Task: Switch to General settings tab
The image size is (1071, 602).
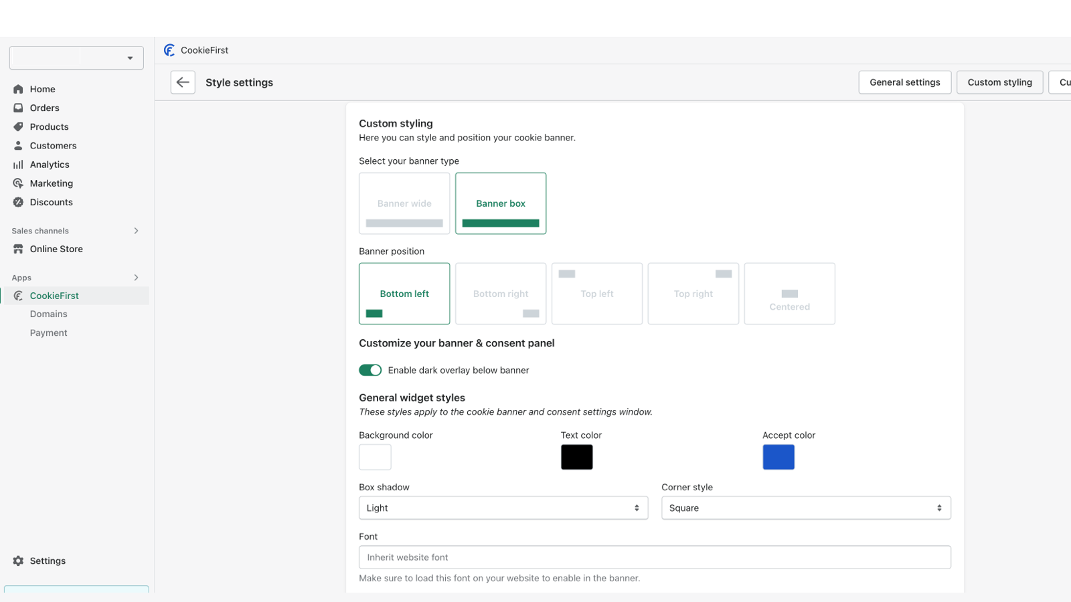Action: click(x=904, y=82)
